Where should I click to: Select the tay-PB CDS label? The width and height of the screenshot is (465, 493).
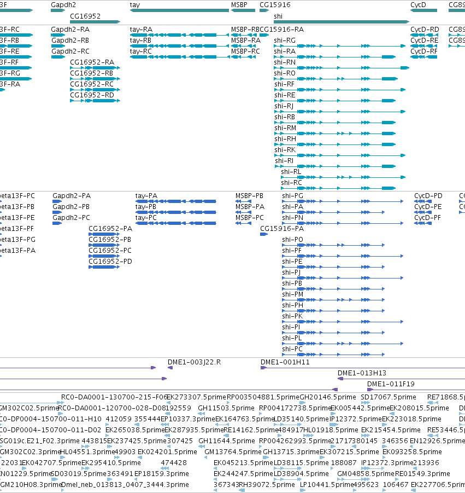(x=146, y=207)
